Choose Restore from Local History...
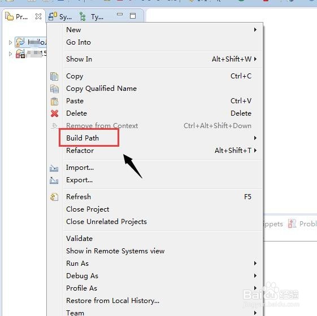 pyautogui.click(x=155, y=301)
